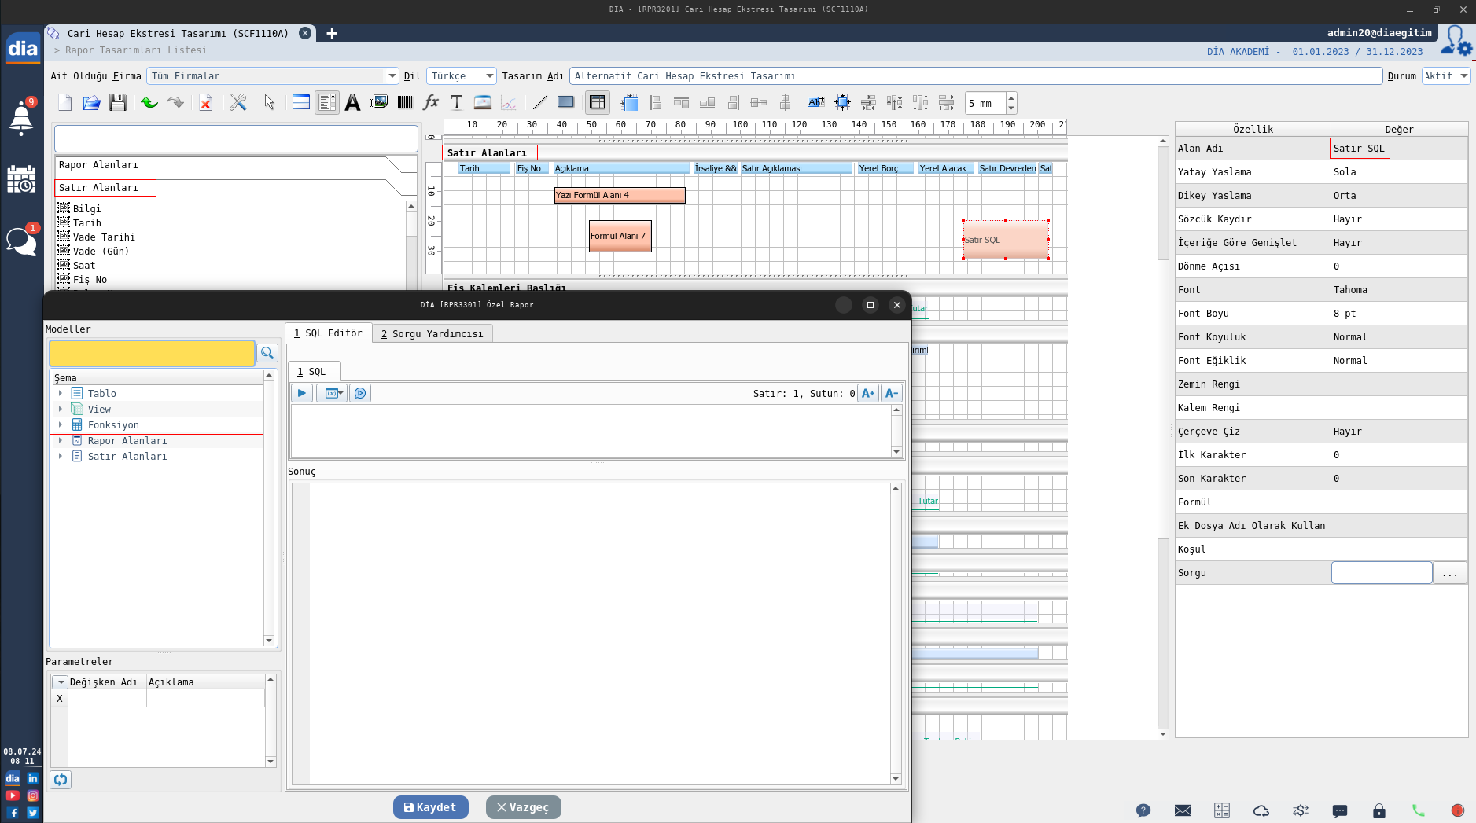
Task: Click the save (floppy disk) toolbar icon
Action: pos(118,102)
